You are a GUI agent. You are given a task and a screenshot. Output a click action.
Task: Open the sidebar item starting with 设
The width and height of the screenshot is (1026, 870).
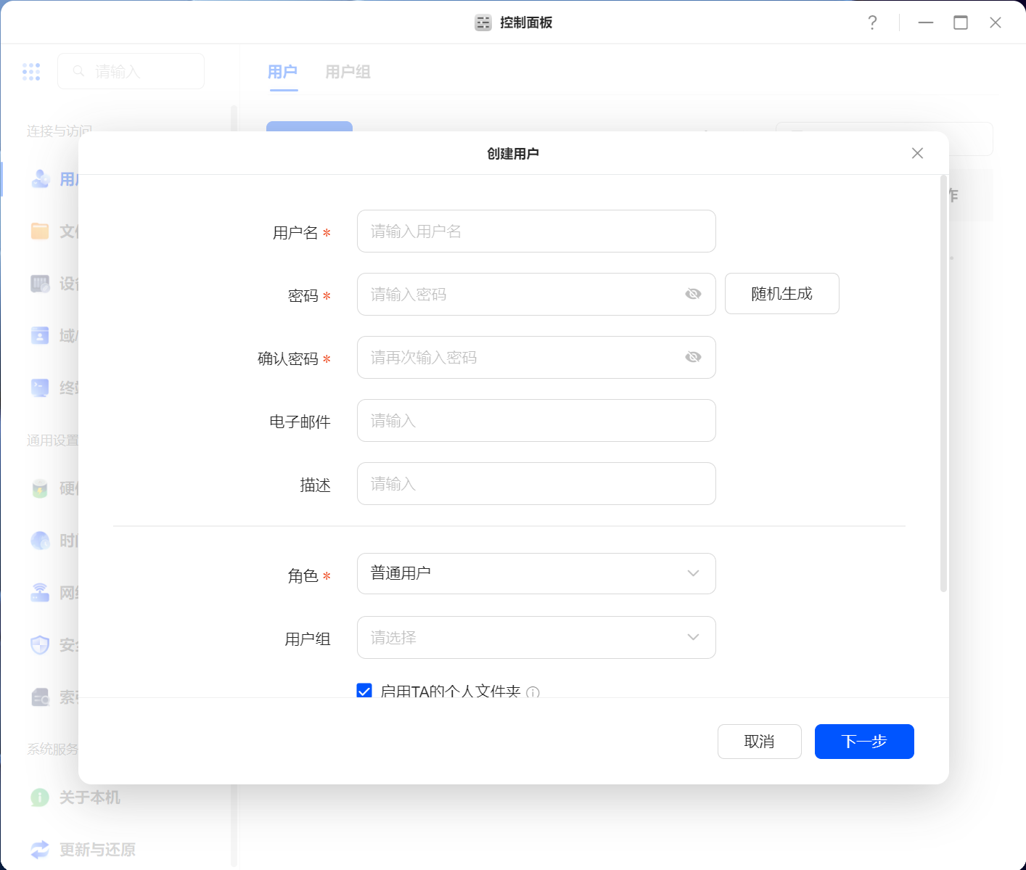pos(55,284)
